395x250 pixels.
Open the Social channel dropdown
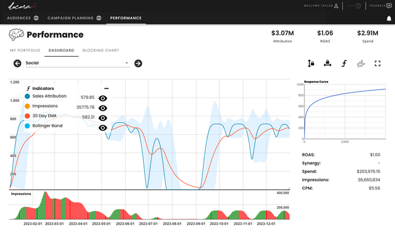click(x=77, y=63)
